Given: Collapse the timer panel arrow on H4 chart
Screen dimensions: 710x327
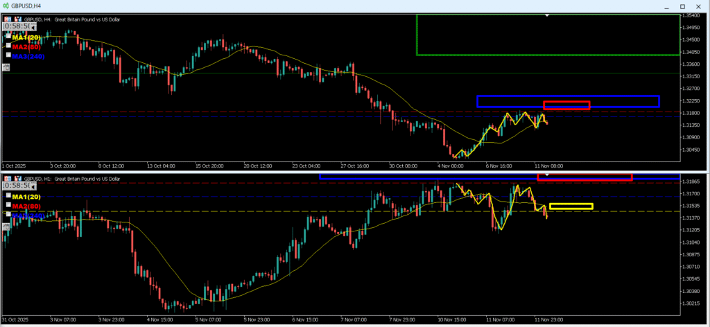Looking at the screenshot, I should pyautogui.click(x=33, y=27).
